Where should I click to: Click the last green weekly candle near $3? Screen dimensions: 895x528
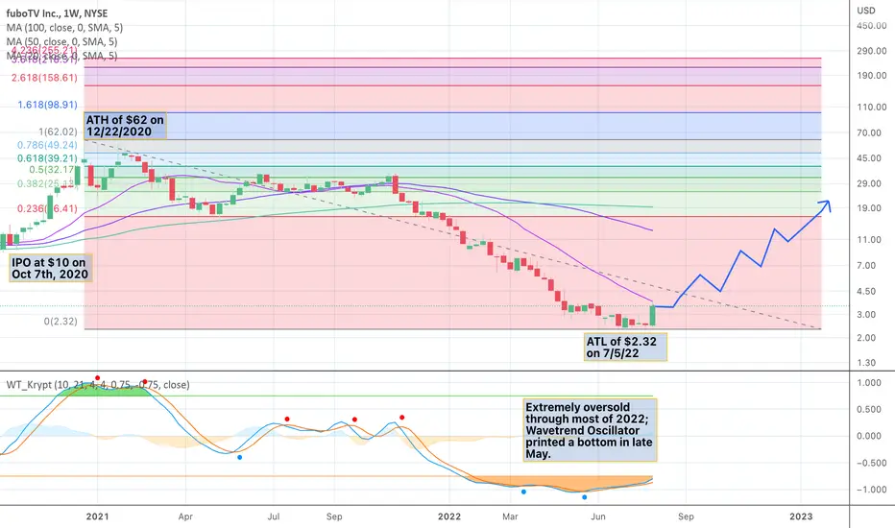click(x=653, y=316)
